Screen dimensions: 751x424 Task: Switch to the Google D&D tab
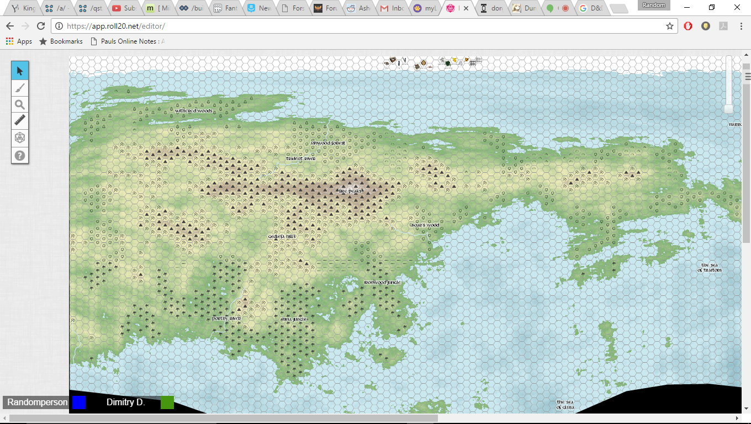point(591,8)
